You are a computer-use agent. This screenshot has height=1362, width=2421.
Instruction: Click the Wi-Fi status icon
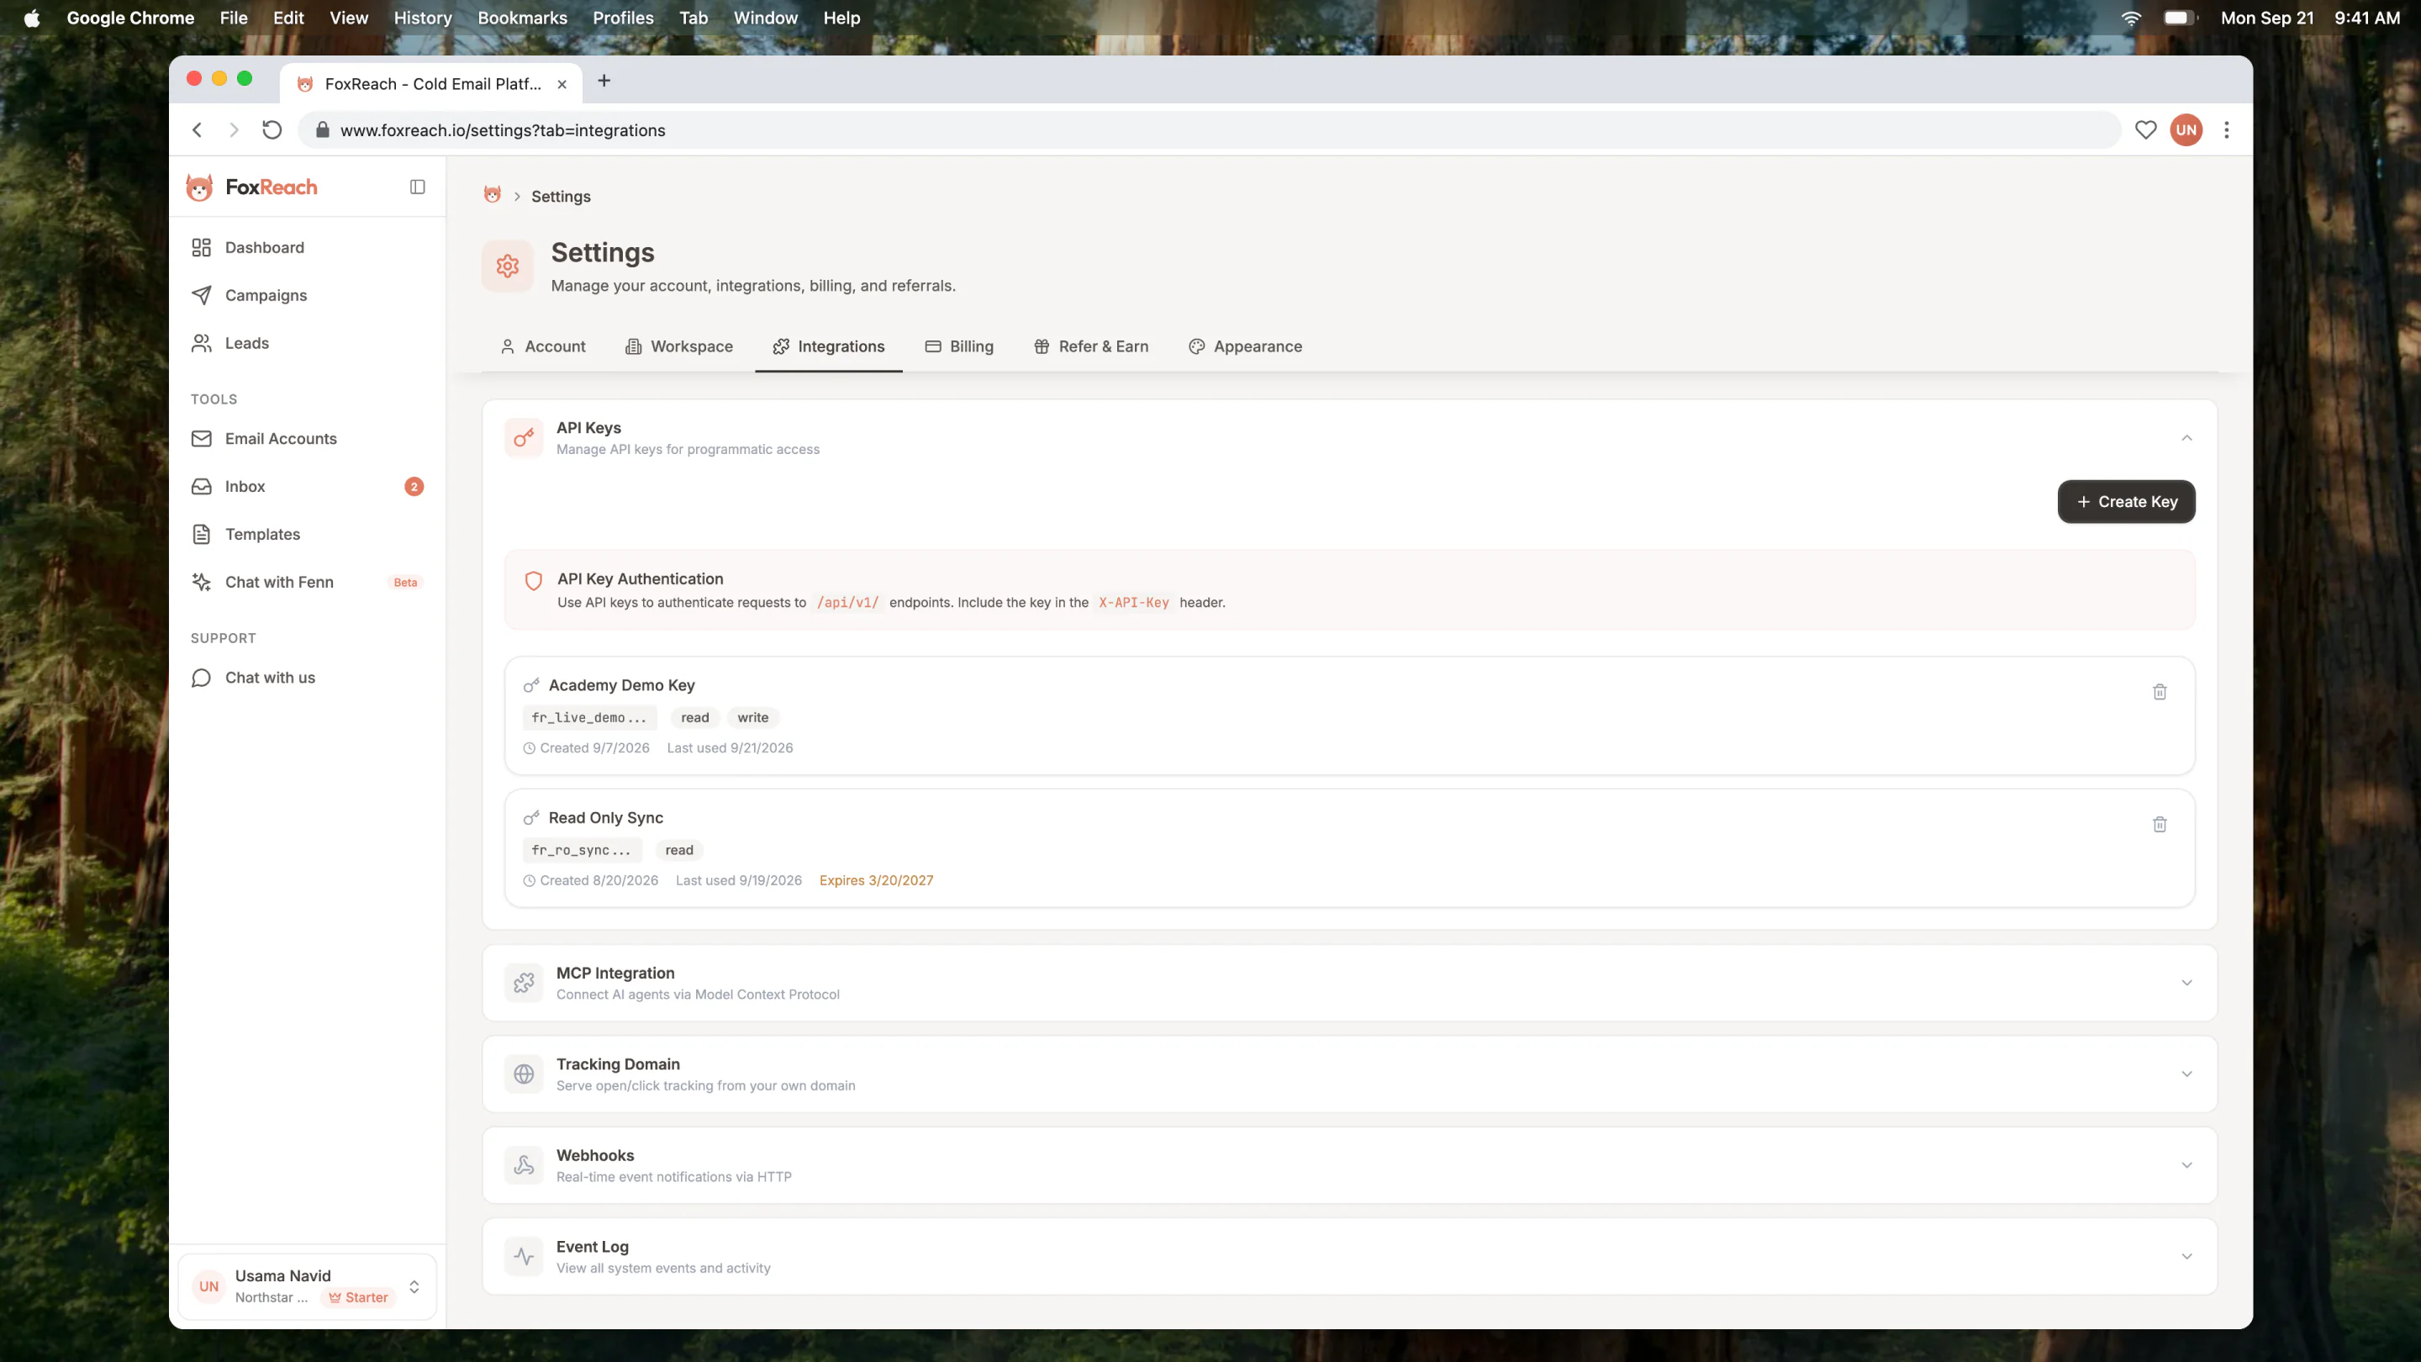(x=2131, y=18)
